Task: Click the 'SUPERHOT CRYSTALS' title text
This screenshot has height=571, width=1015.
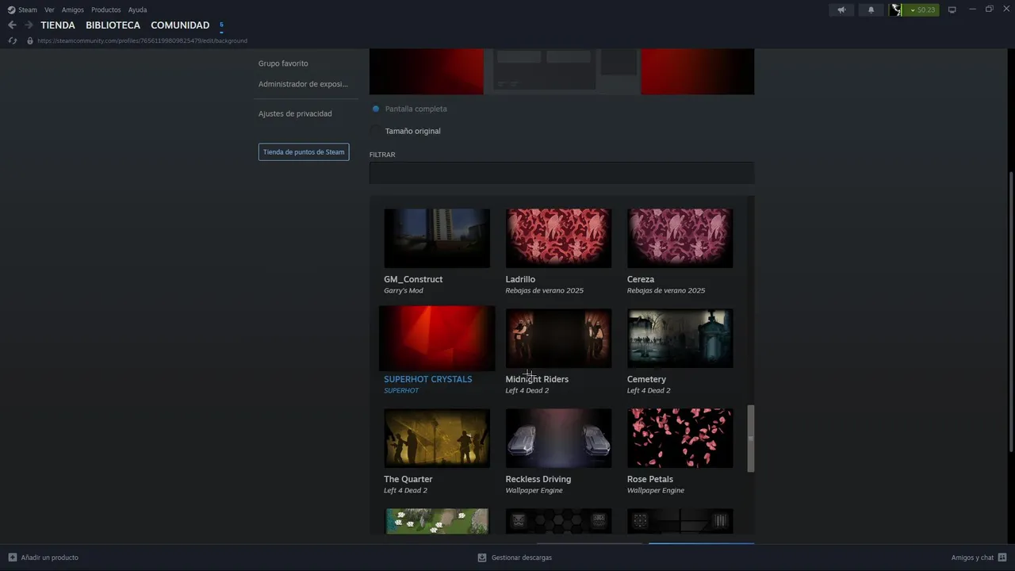Action: tap(428, 379)
